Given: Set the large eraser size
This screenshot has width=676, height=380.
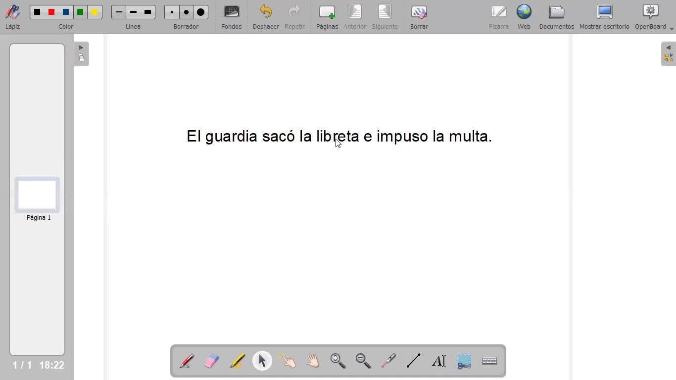Looking at the screenshot, I should [x=200, y=12].
